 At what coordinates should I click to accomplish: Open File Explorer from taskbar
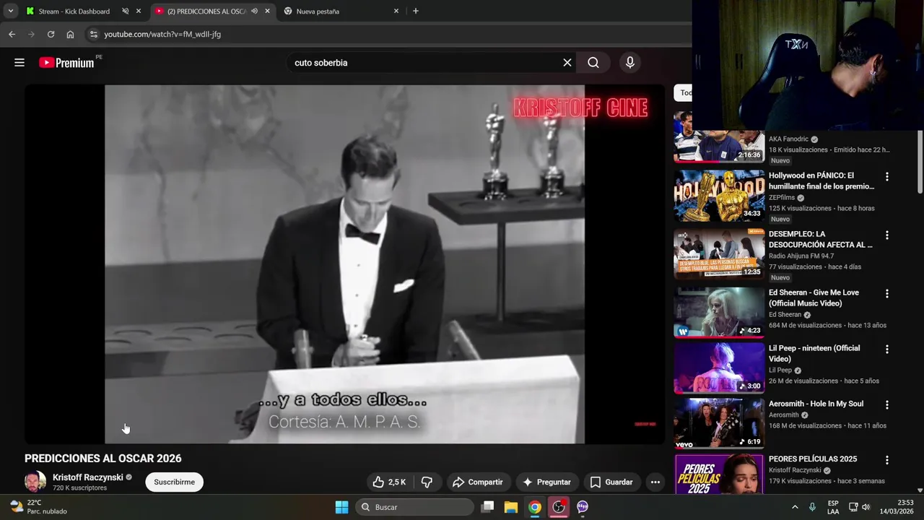(510, 507)
